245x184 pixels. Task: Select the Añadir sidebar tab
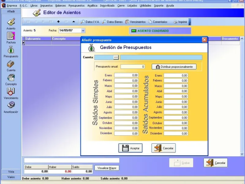coord(11,11)
